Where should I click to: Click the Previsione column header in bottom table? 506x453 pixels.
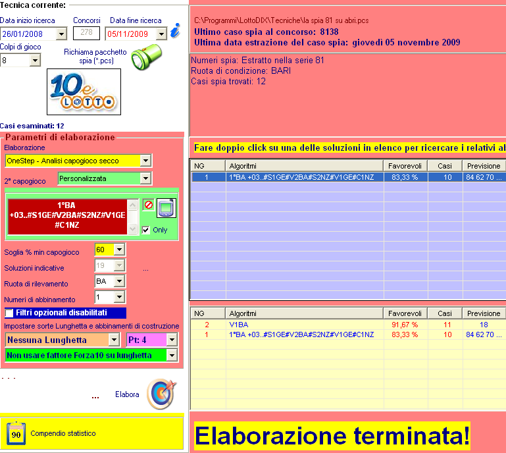click(484, 313)
